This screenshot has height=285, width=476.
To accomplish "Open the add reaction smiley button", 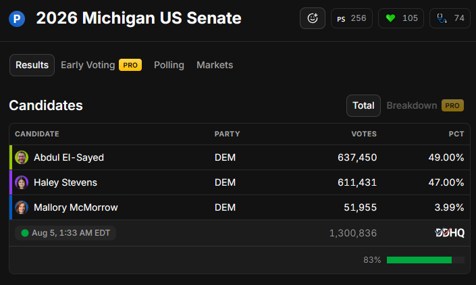I will coord(313,18).
